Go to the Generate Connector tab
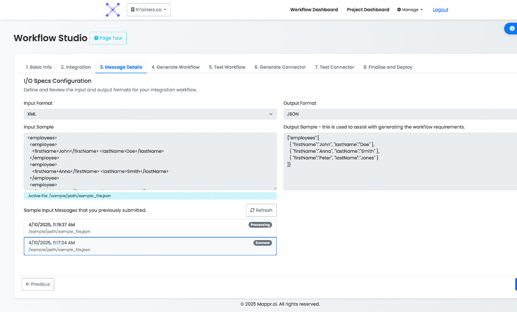This screenshot has width=517, height=312. (280, 67)
